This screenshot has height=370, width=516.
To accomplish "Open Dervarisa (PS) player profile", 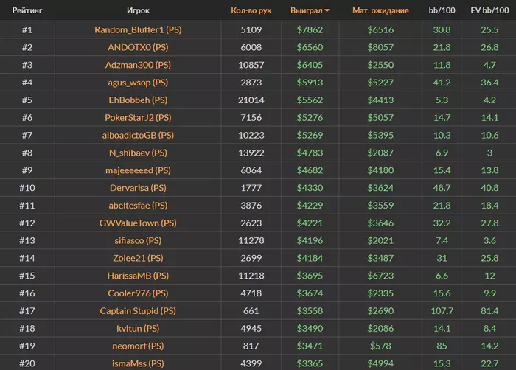I will coord(138,188).
